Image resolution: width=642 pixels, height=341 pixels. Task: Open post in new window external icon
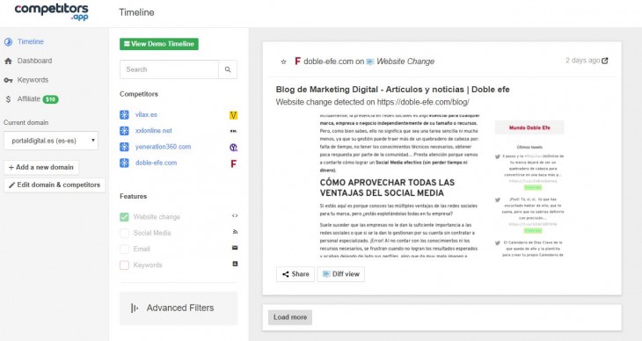[x=605, y=61]
